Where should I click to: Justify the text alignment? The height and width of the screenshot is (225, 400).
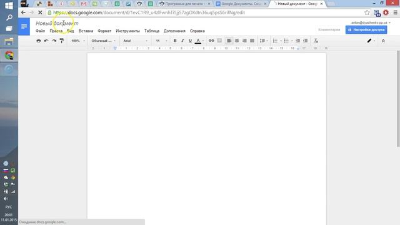click(252, 41)
